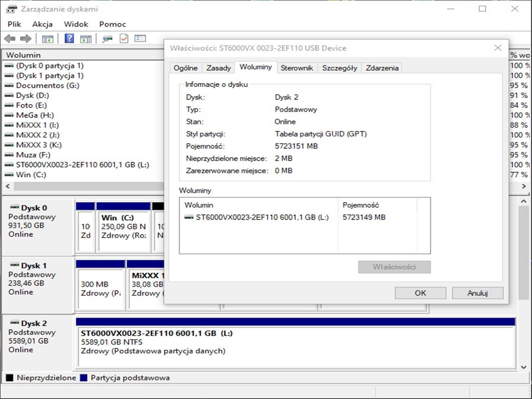
Task: Click the Wolumin column header in dialog
Action: pyautogui.click(x=259, y=205)
